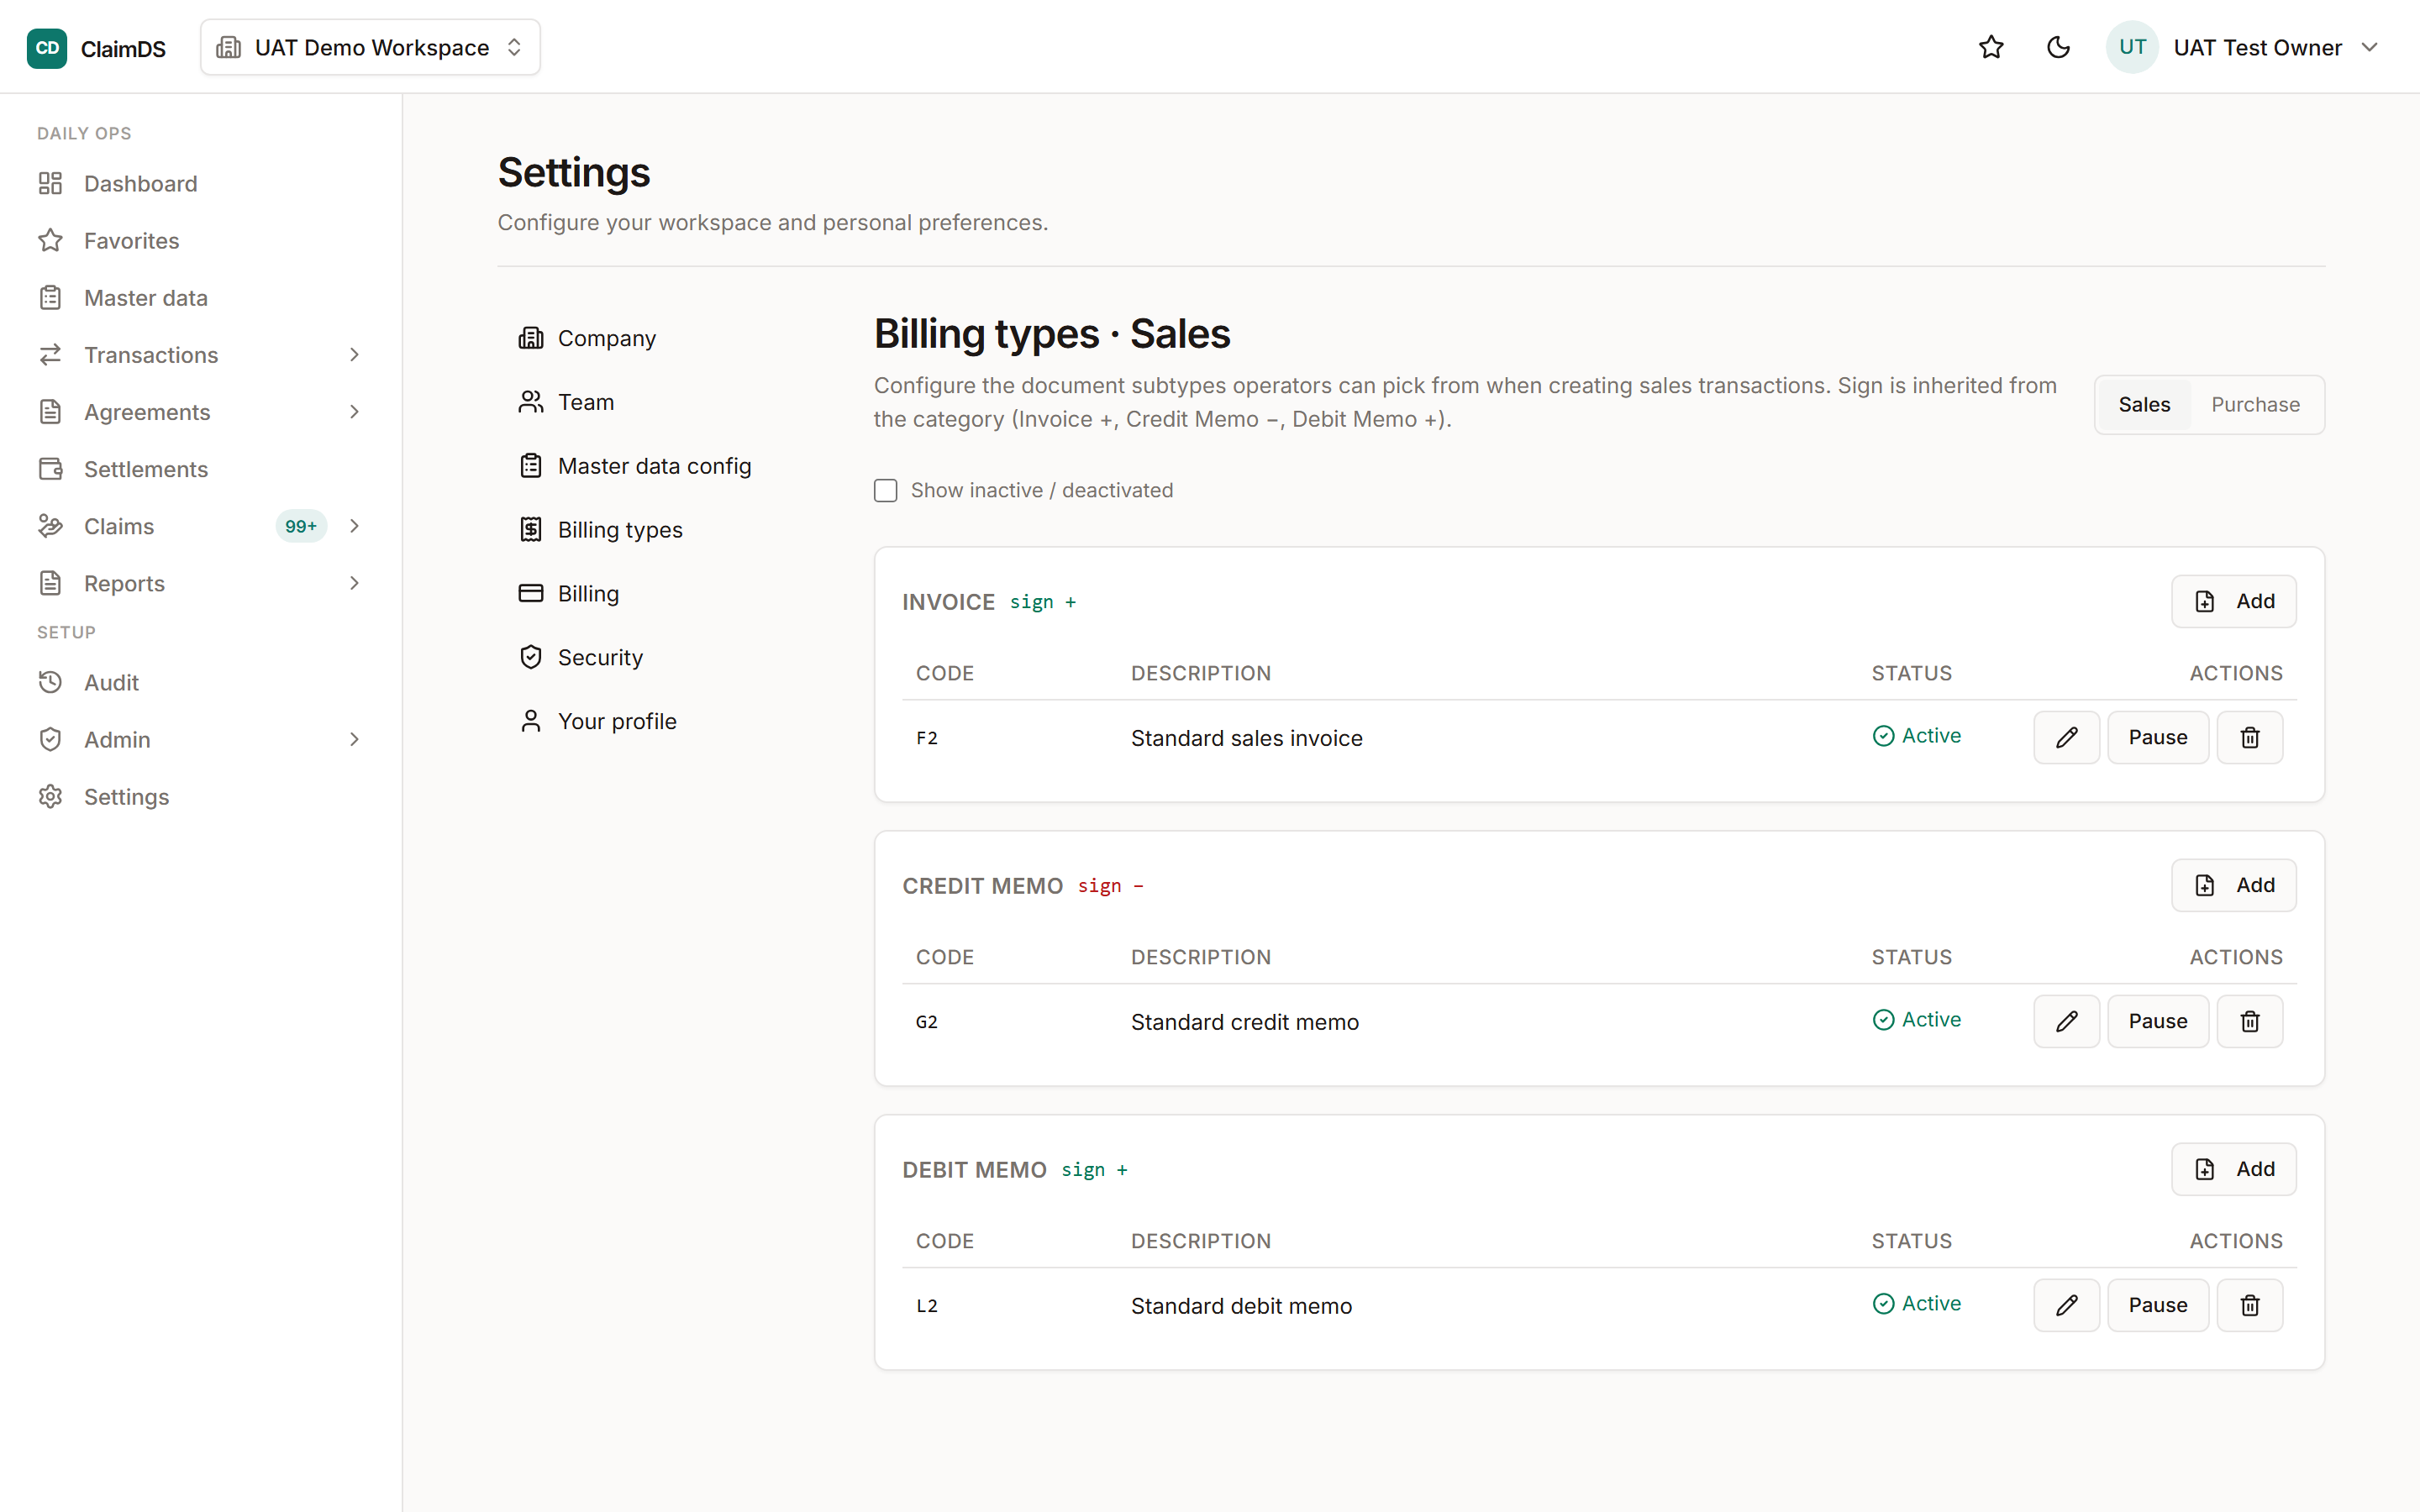Click the Admin shield icon
Image resolution: width=2420 pixels, height=1512 pixels.
click(x=51, y=740)
